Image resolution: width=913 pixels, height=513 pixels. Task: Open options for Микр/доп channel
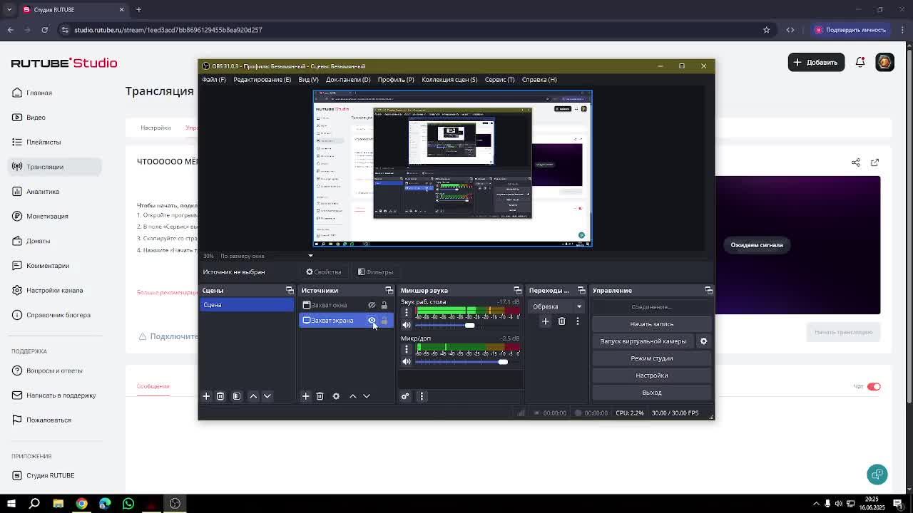(407, 349)
